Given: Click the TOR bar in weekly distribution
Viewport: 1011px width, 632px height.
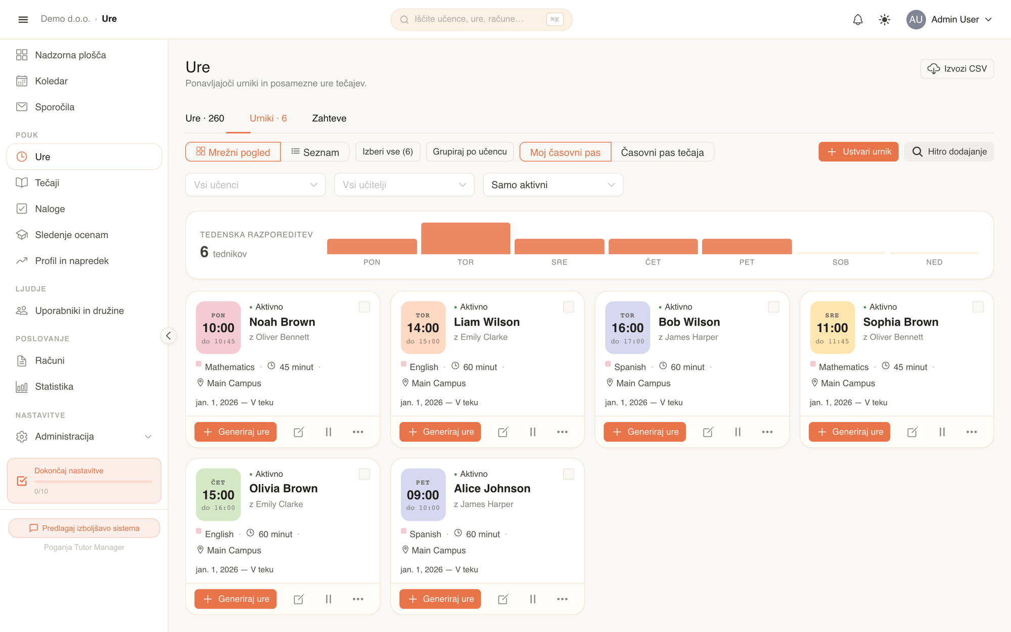Looking at the screenshot, I should coord(466,238).
